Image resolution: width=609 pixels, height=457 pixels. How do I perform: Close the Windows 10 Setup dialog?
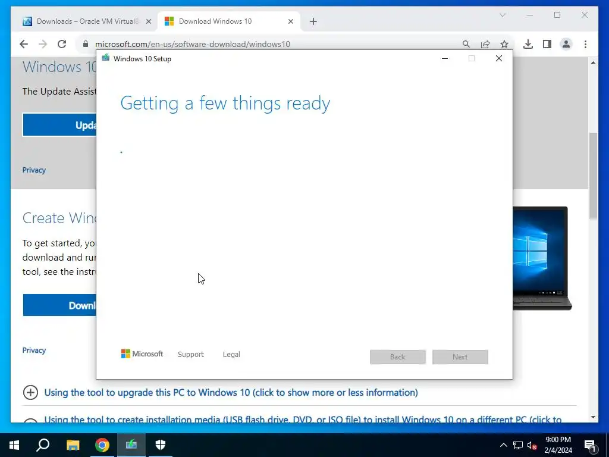click(499, 59)
